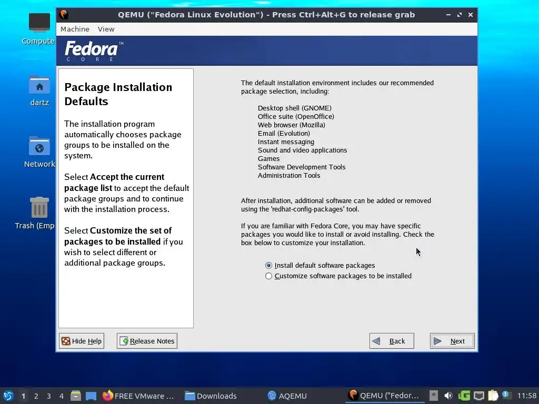Click the Office suite (OpenOffice) entry
The width and height of the screenshot is (539, 404).
coord(296,116)
